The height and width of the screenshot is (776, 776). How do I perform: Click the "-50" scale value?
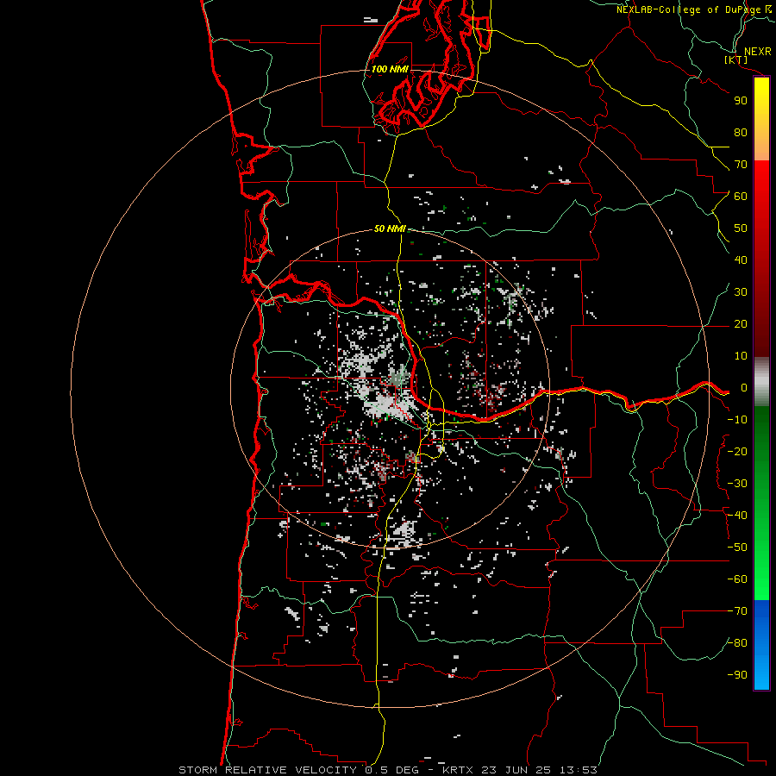click(x=737, y=548)
